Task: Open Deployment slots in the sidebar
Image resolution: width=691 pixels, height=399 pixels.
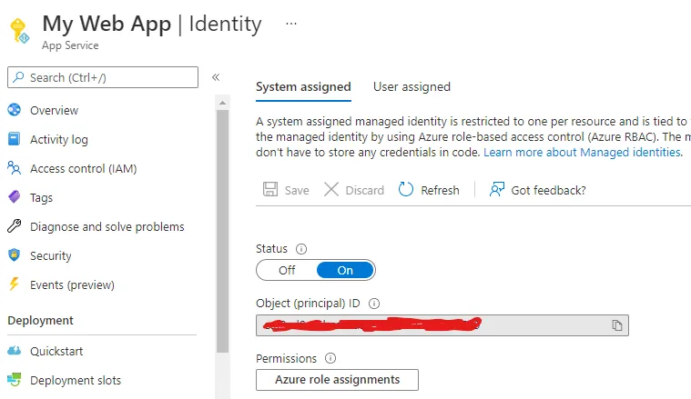Action: click(76, 380)
